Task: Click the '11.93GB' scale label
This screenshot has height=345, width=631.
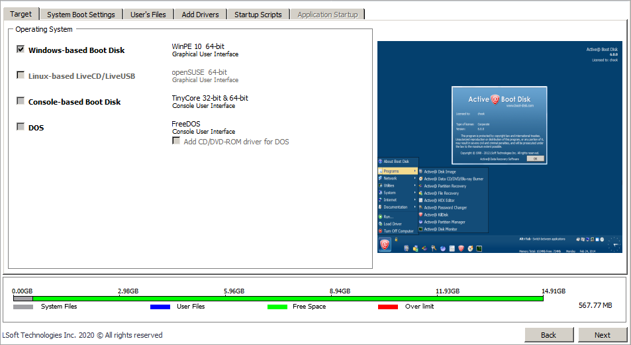Action: (448, 291)
